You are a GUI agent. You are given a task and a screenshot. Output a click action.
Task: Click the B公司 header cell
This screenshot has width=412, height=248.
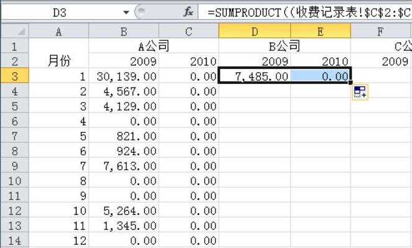pyautogui.click(x=284, y=46)
